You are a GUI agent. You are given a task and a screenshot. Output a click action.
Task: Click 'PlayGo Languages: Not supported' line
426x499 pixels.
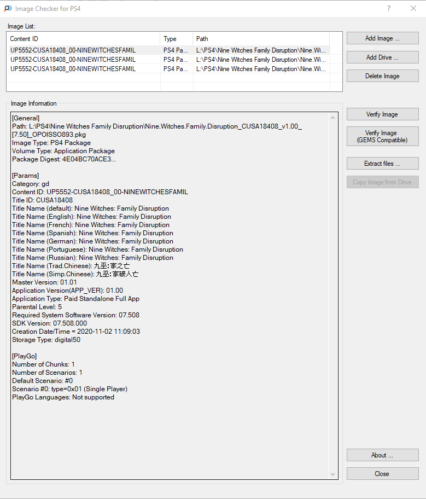click(x=63, y=397)
